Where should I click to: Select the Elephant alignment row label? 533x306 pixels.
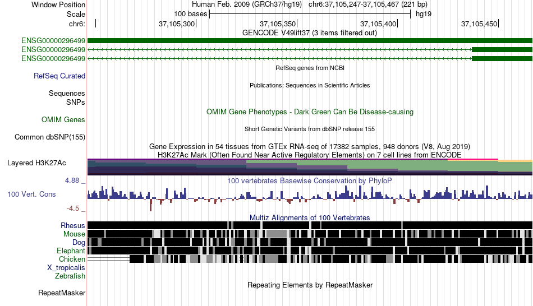(x=71, y=251)
